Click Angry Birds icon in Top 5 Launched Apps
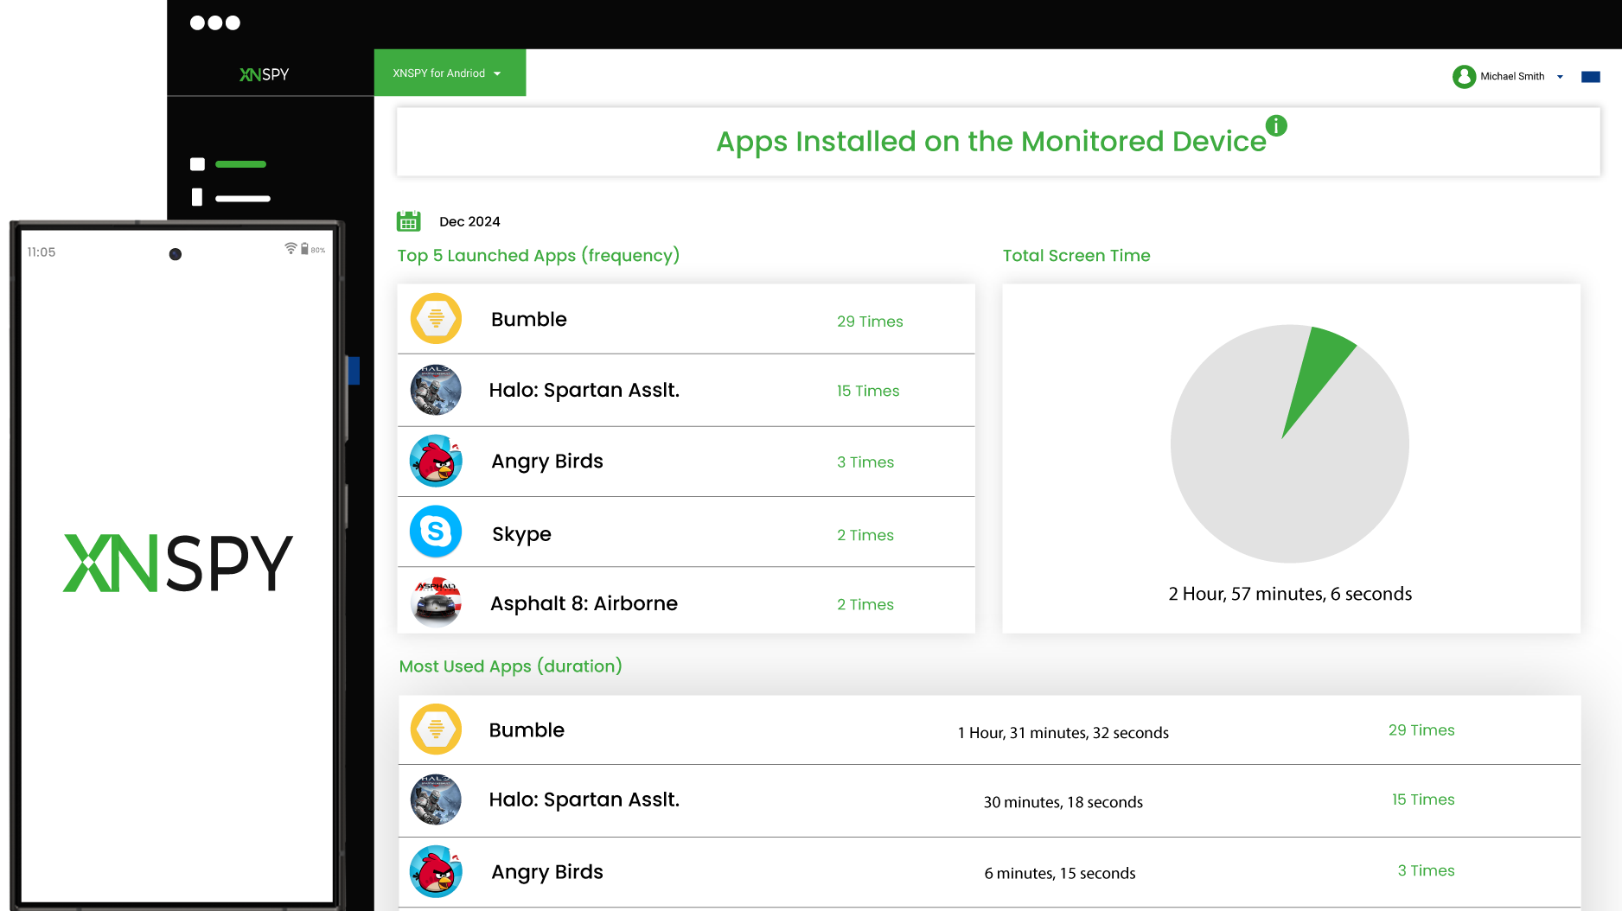 (x=436, y=461)
